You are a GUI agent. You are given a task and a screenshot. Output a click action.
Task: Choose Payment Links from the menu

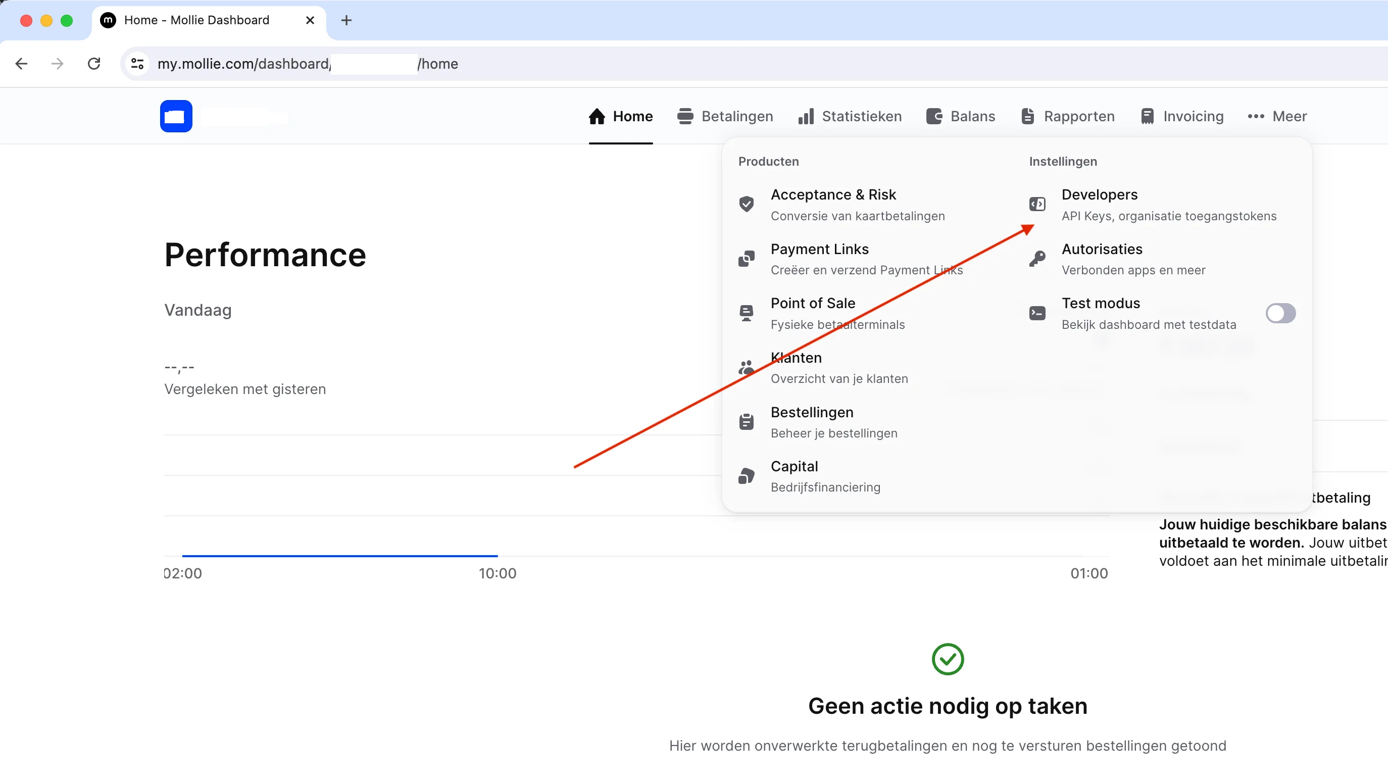[x=850, y=259]
